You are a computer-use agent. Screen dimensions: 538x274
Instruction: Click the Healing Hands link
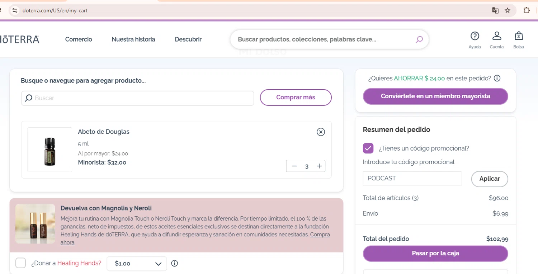click(79, 263)
